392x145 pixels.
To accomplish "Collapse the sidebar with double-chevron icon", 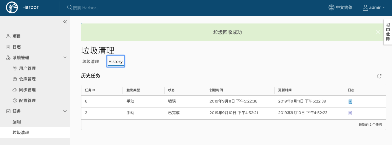I will 65,22.
